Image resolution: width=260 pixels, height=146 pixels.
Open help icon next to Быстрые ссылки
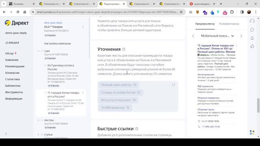136,129
